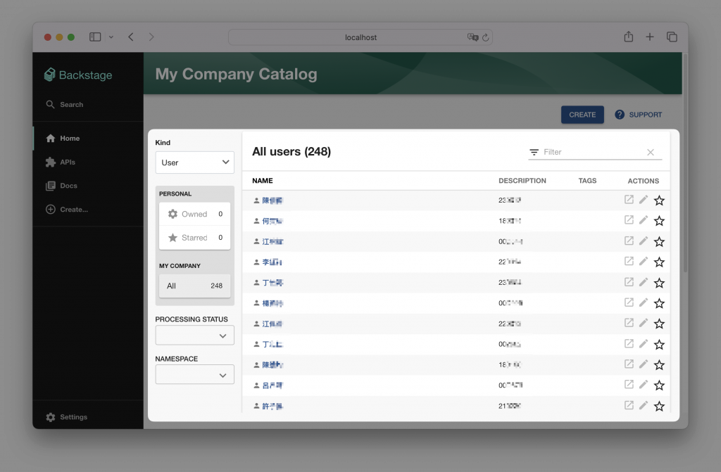Viewport: 721px width, 472px height.
Task: Sort by the DESCRIPTION column header
Action: point(522,181)
